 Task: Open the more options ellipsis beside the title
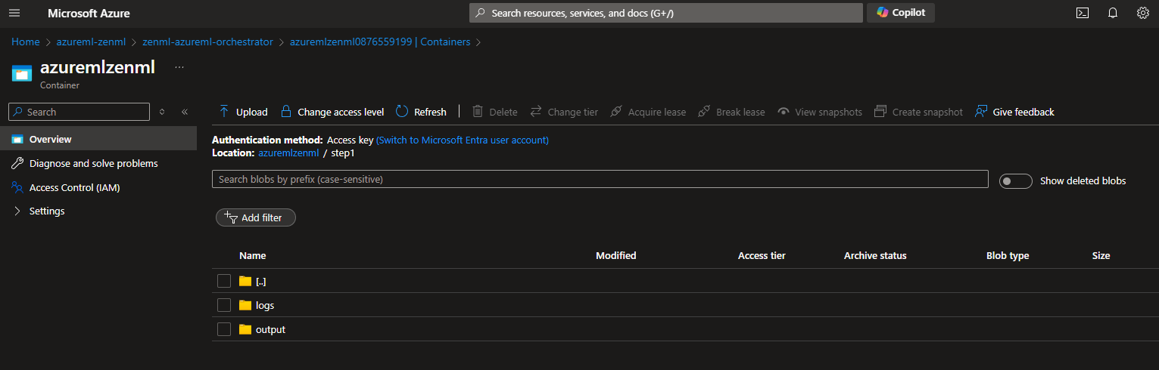[179, 67]
